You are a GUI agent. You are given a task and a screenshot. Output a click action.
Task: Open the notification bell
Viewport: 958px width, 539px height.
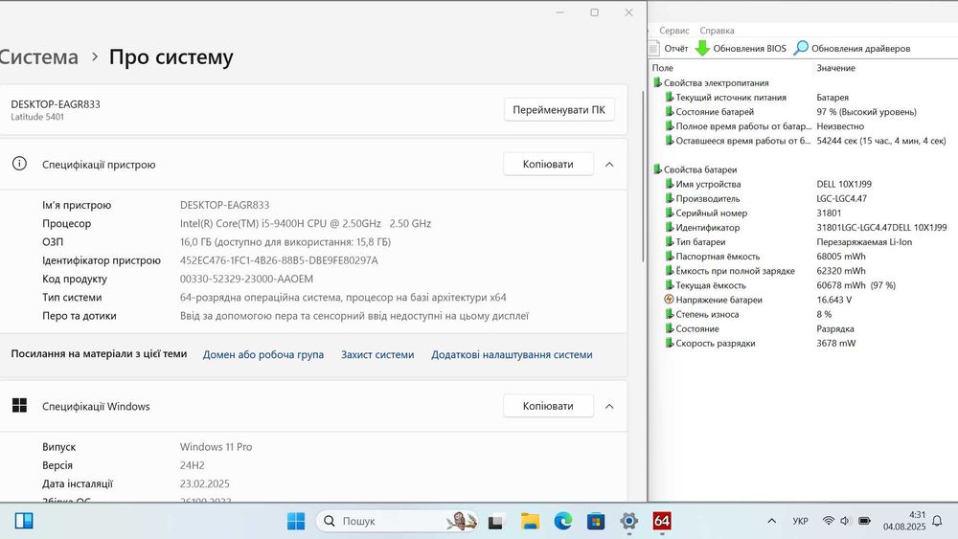tap(937, 521)
